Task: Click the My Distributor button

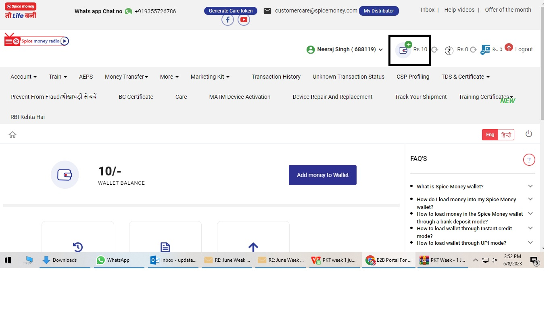Action: (379, 11)
